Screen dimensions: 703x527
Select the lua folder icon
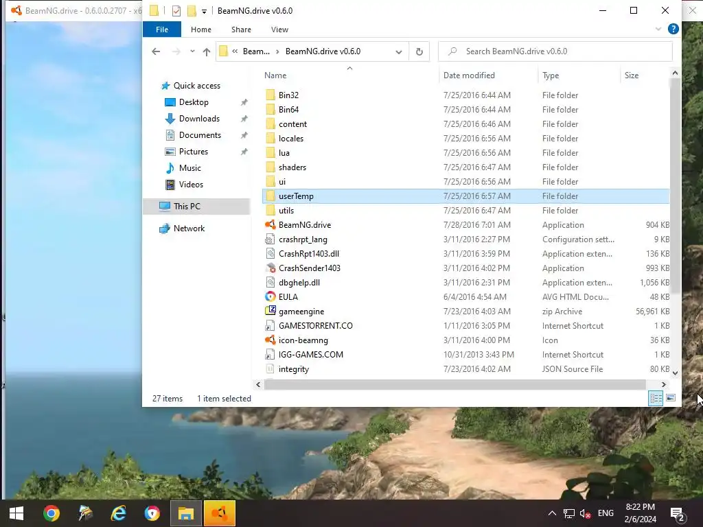tap(270, 153)
